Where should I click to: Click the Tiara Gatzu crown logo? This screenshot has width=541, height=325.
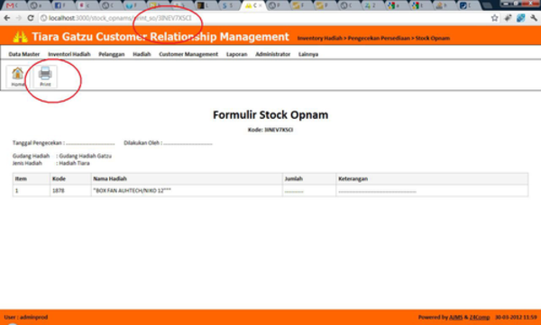click(20, 37)
